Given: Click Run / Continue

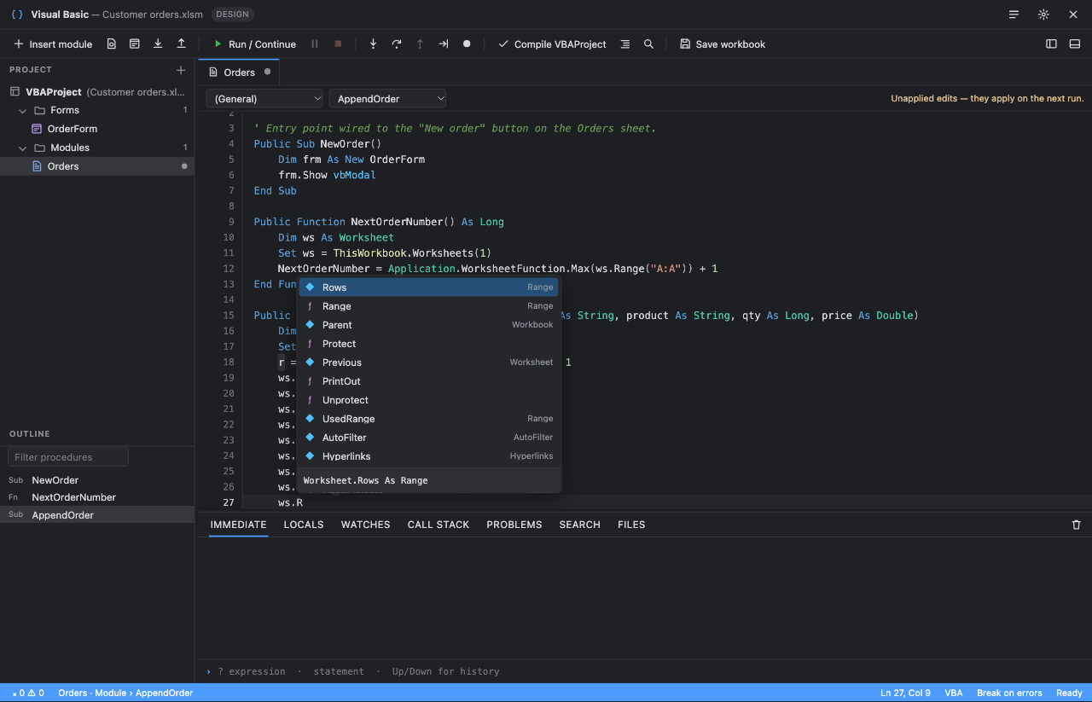Looking at the screenshot, I should coord(255,44).
